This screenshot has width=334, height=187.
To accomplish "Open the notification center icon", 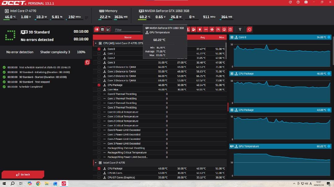I will coord(329,184).
